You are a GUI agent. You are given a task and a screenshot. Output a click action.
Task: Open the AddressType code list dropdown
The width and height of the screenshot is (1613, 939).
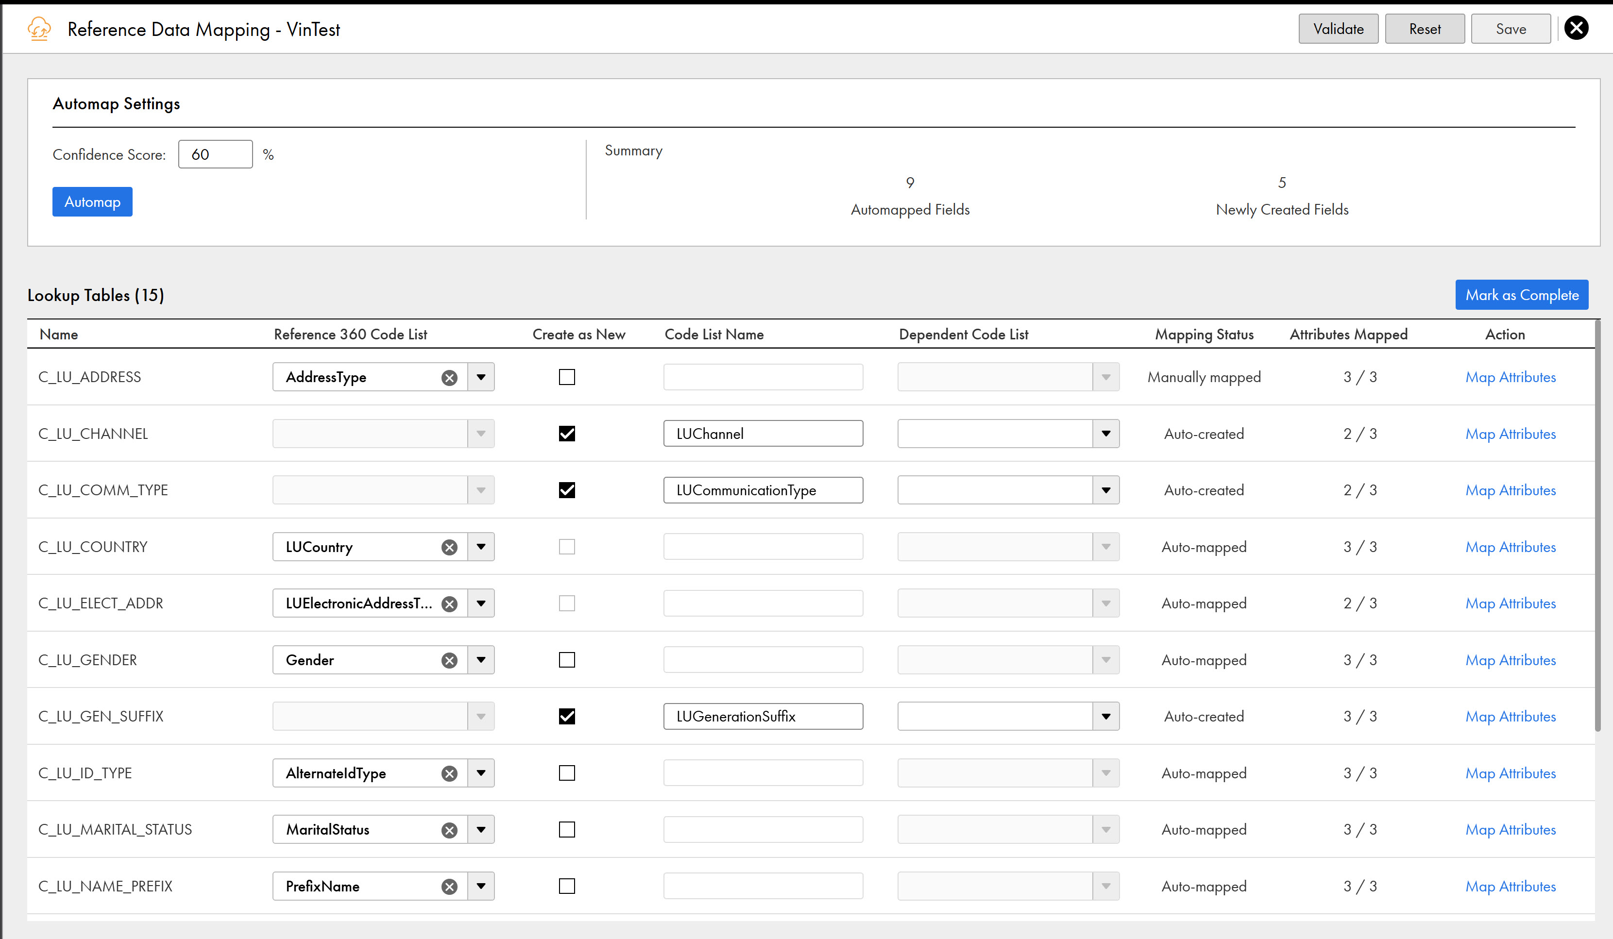(481, 377)
